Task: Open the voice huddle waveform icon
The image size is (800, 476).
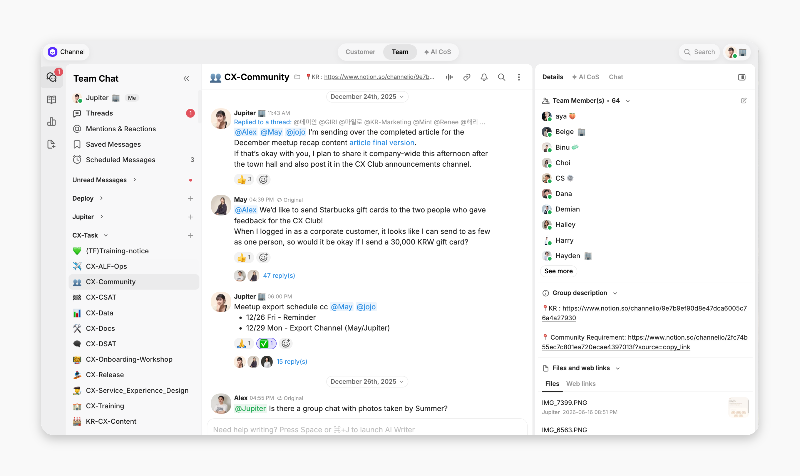Action: [449, 77]
